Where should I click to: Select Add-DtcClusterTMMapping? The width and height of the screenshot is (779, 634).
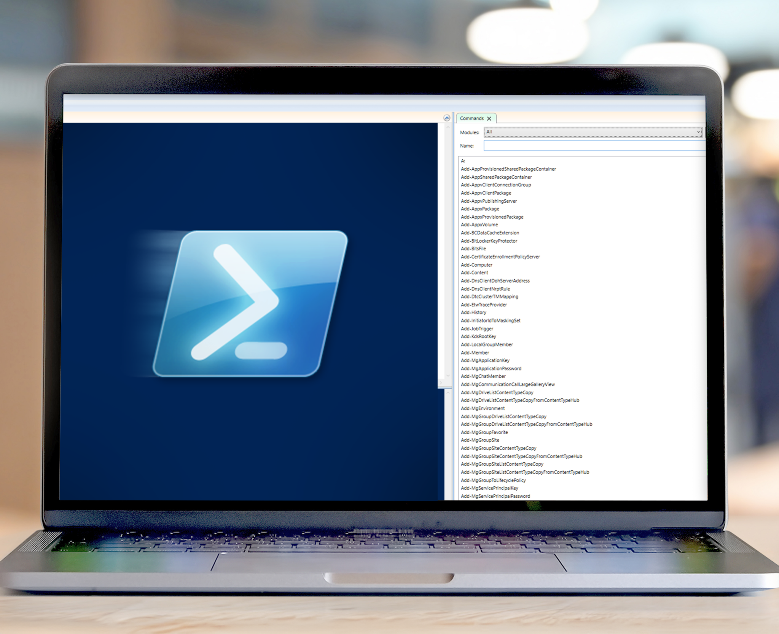[489, 297]
